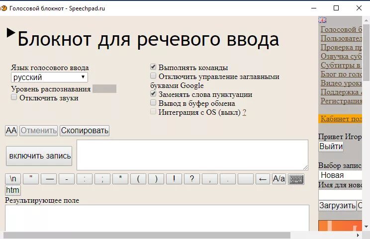
Task: Click the Имя для новой name input field
Action: (x=340, y=195)
